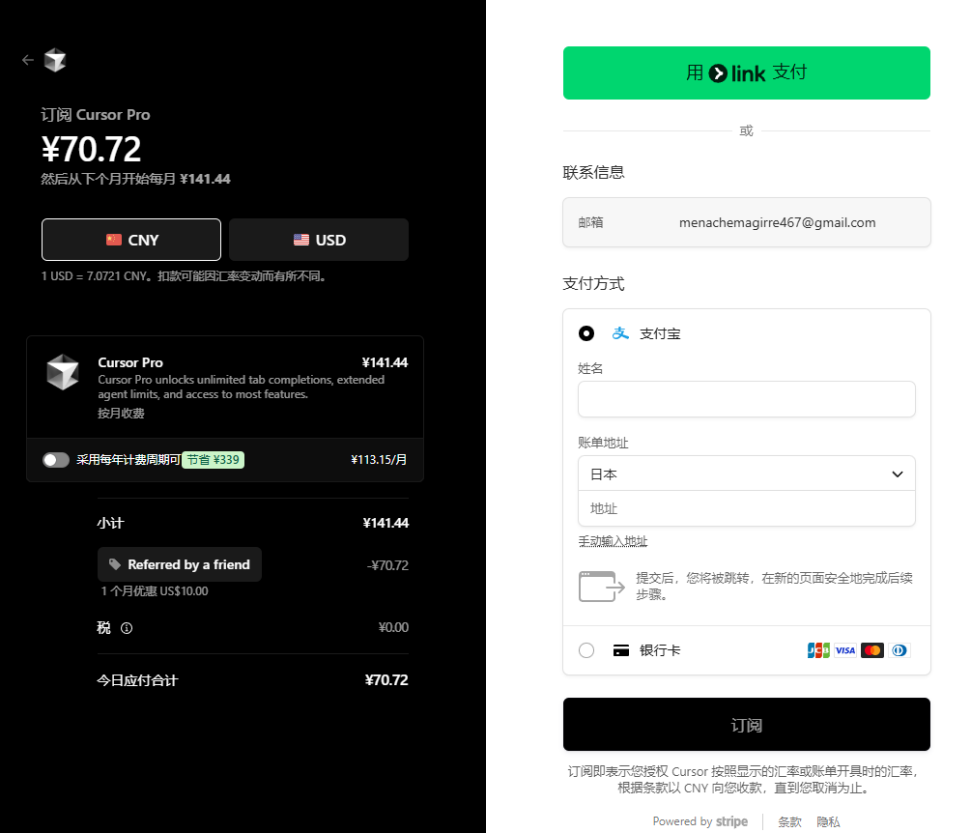Click the 小计 ¥141.44 amount
Screen dimensions: 971x833
386,524
